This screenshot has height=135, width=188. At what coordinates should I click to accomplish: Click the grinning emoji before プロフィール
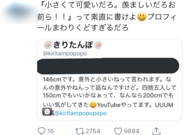(x=142, y=17)
